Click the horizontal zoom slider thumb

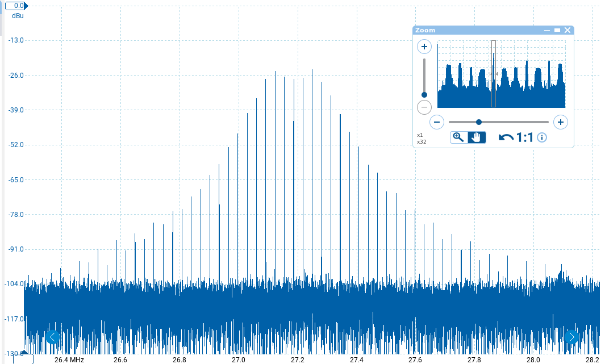479,122
